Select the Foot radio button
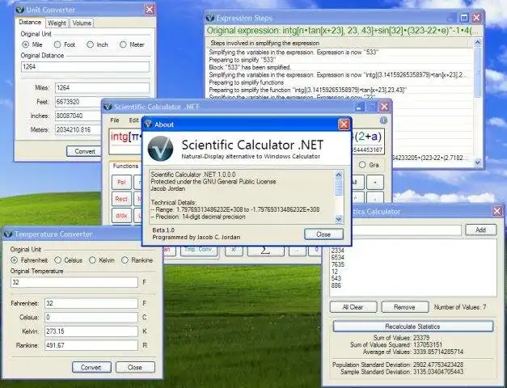Image resolution: width=507 pixels, height=388 pixels. tap(57, 44)
